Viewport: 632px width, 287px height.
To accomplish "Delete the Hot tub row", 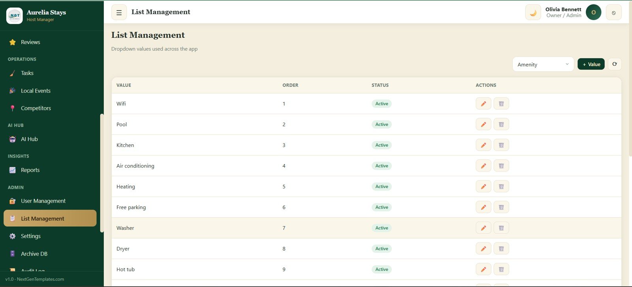I will (501, 269).
